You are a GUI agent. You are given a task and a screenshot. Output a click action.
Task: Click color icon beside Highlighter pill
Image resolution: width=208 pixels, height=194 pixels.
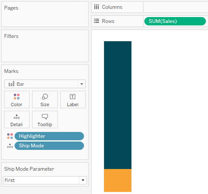(x=10, y=136)
